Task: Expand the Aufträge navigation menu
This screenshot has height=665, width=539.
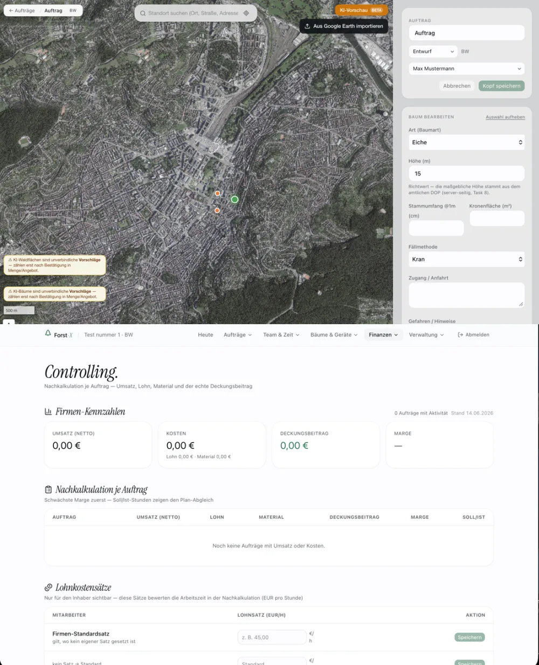Action: coord(238,335)
